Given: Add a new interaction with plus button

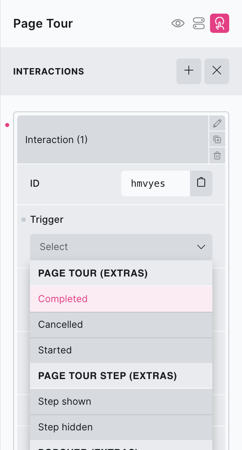Looking at the screenshot, I should [x=189, y=71].
